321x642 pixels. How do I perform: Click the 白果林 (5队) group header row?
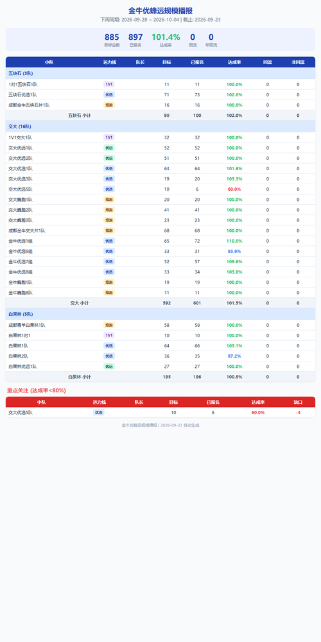(x=160, y=314)
